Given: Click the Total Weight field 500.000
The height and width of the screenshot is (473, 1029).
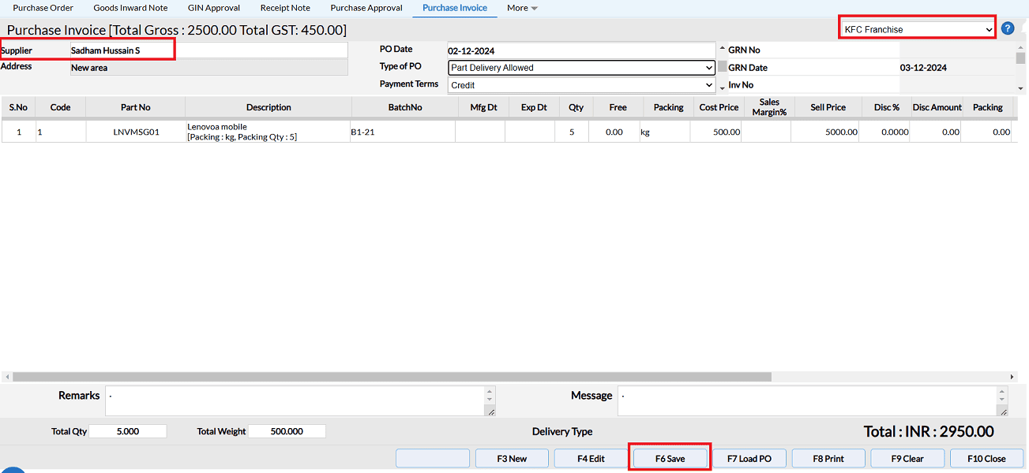Looking at the screenshot, I should point(287,431).
